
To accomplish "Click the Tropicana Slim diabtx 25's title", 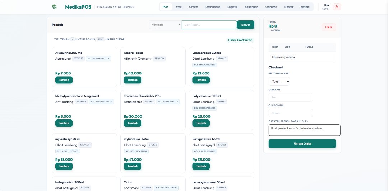I will (142, 96).
